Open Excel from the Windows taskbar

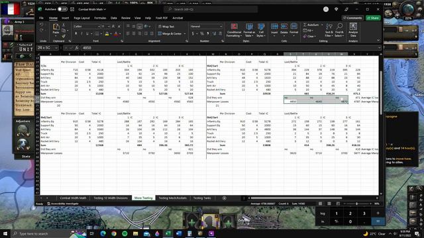168,233
